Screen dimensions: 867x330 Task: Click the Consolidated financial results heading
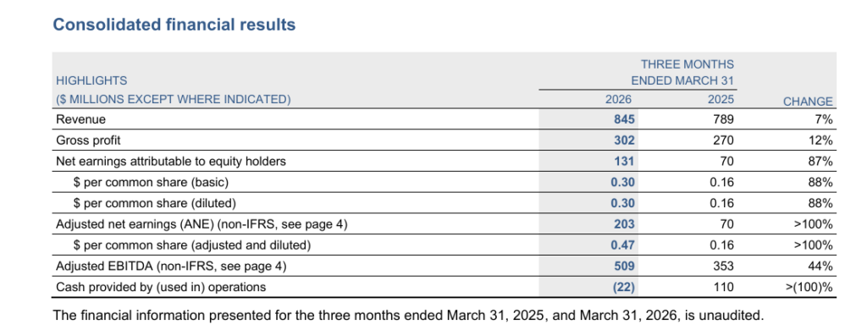pyautogui.click(x=174, y=25)
